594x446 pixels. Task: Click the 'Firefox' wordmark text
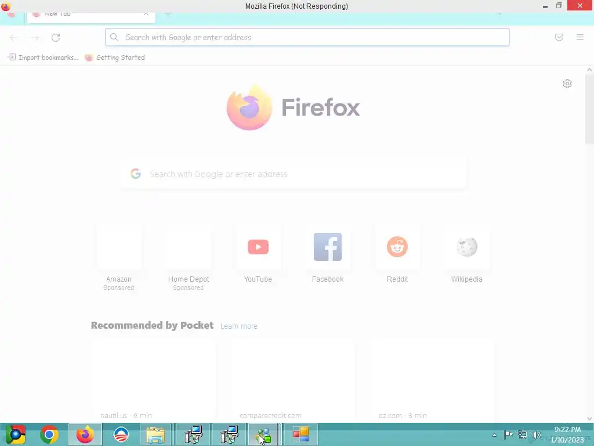321,107
